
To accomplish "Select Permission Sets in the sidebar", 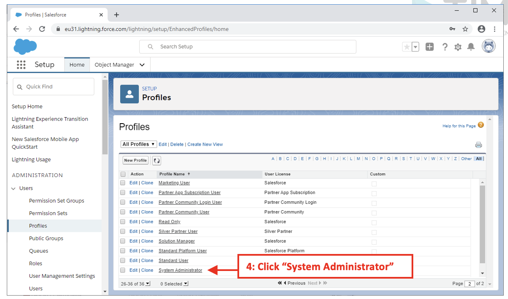I will coord(48,213).
